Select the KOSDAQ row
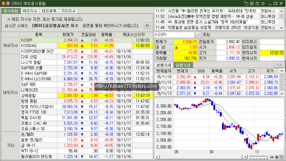This screenshot has height=161, width=286. coord(86,45)
